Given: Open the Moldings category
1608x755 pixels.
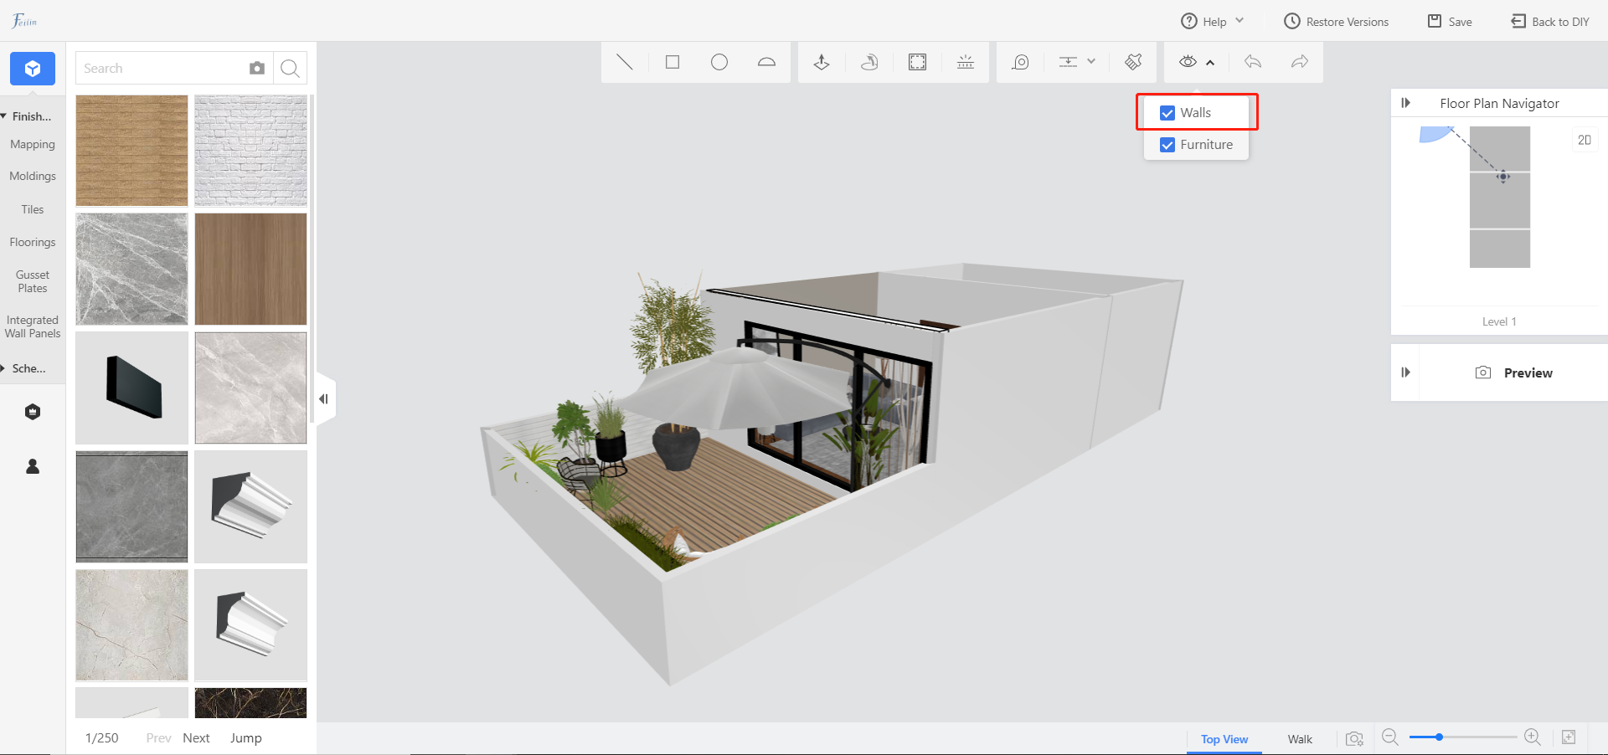Looking at the screenshot, I should 33,177.
